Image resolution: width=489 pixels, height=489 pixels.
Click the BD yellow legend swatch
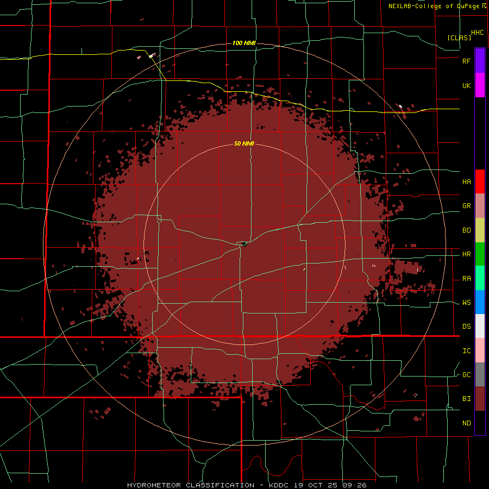[x=480, y=230]
